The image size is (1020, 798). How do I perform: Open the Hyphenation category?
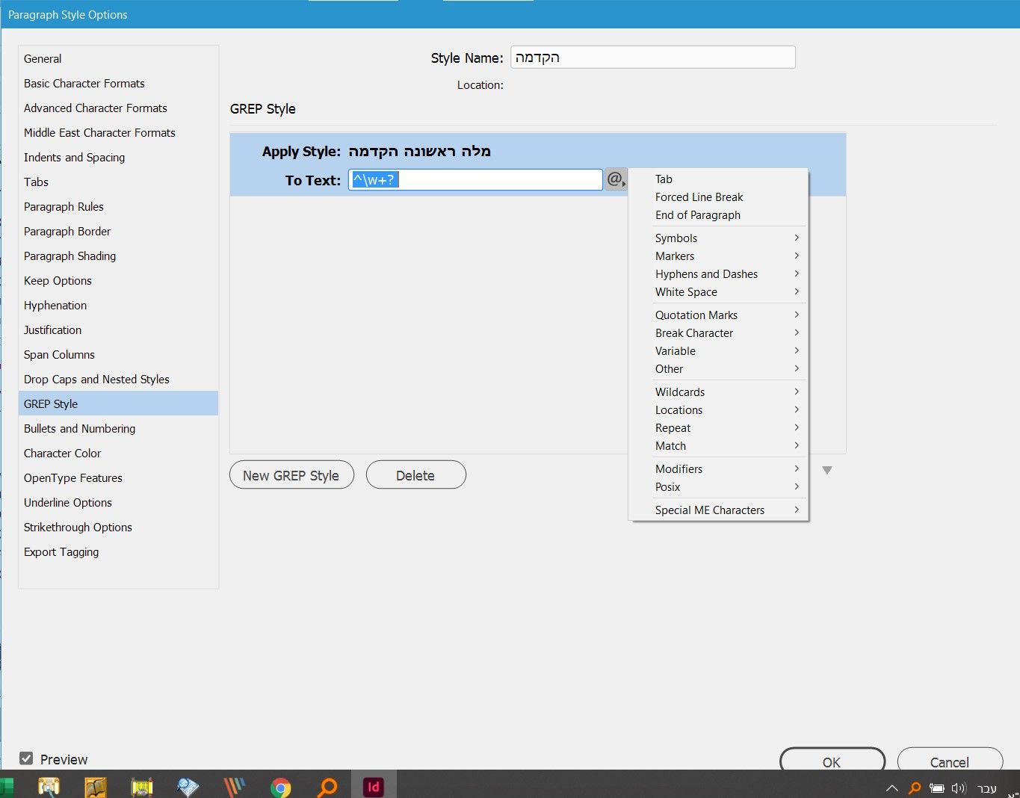click(118, 306)
